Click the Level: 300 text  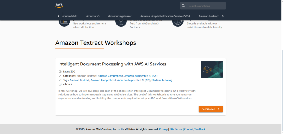pyautogui.click(x=69, y=72)
